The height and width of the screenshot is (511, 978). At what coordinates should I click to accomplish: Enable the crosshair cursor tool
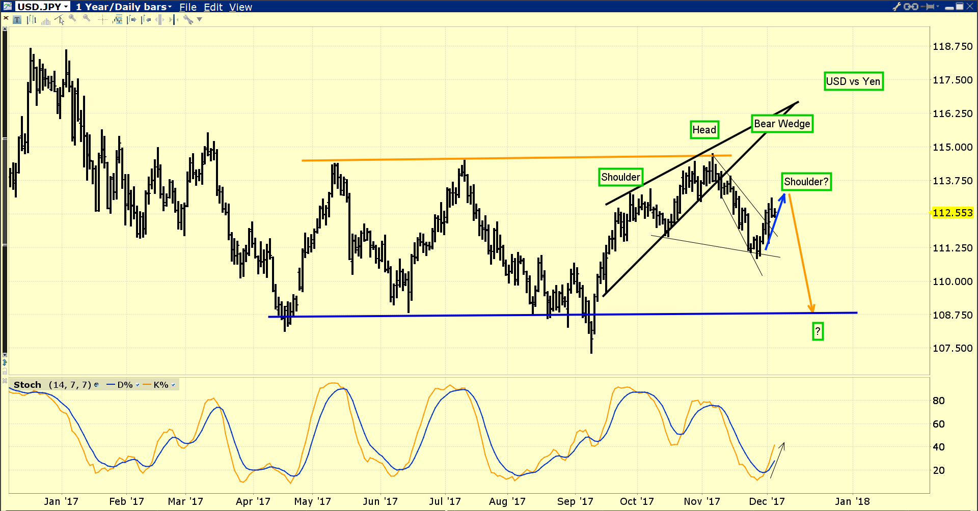[102, 20]
